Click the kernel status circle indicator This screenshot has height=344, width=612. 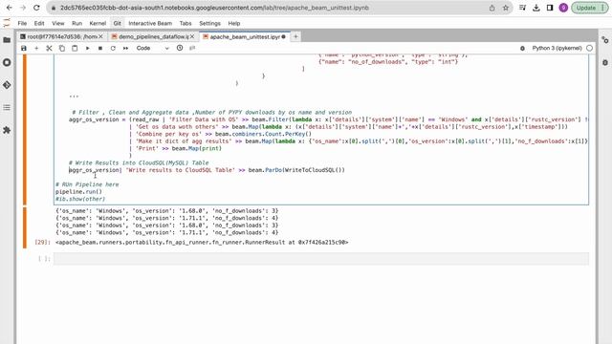(589, 48)
